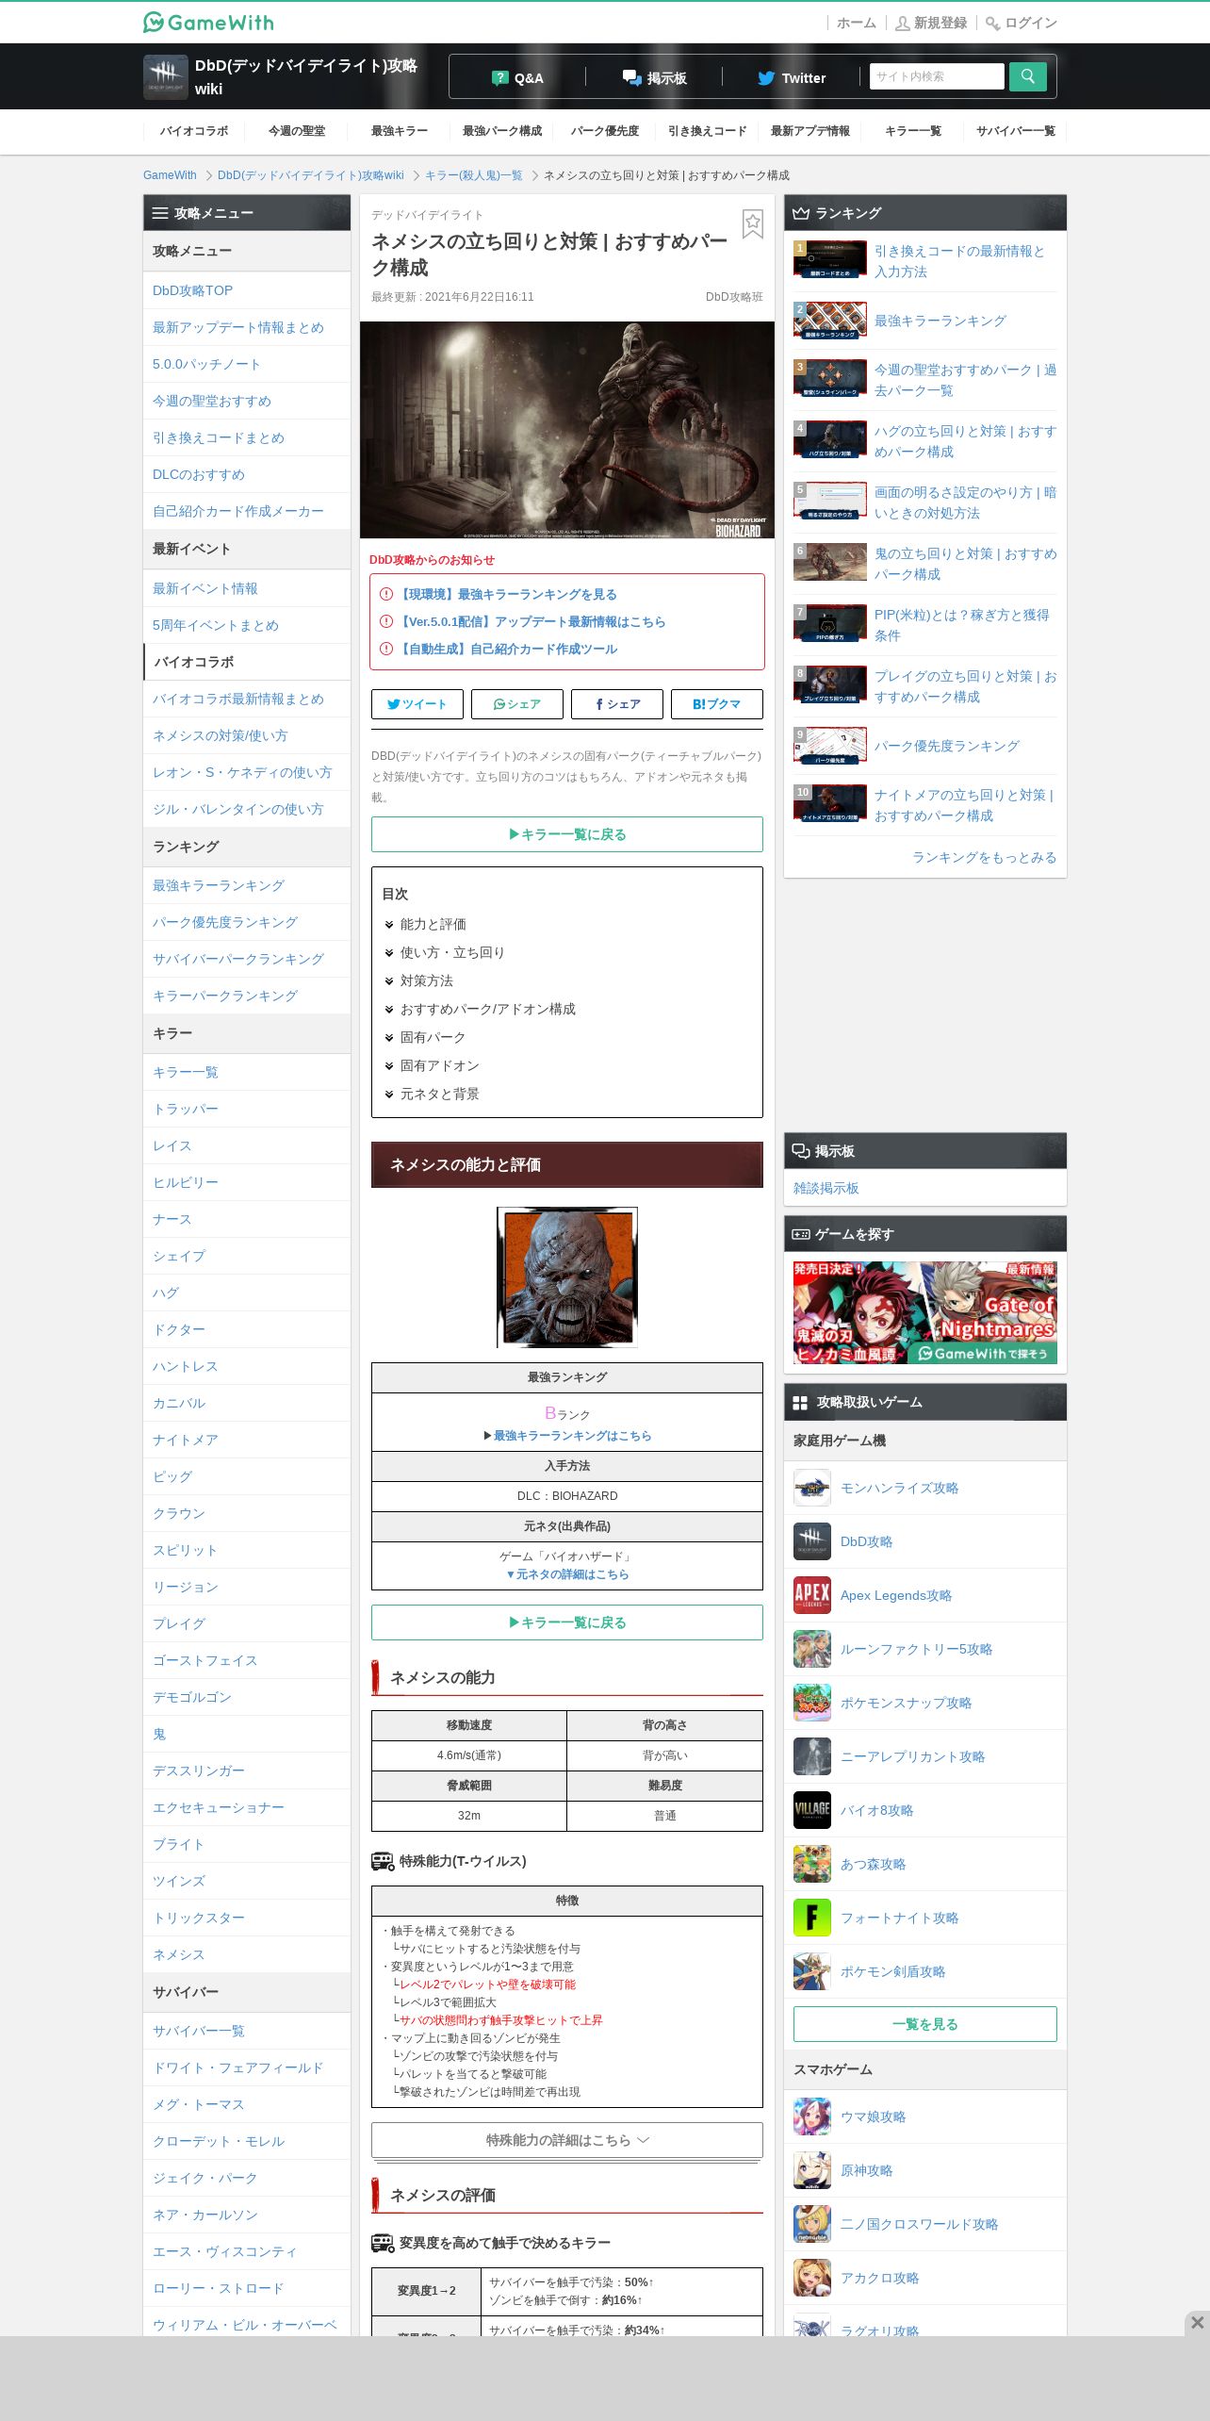Open バイオコラボ nav menu item
The height and width of the screenshot is (2421, 1210).
pyautogui.click(x=194, y=131)
